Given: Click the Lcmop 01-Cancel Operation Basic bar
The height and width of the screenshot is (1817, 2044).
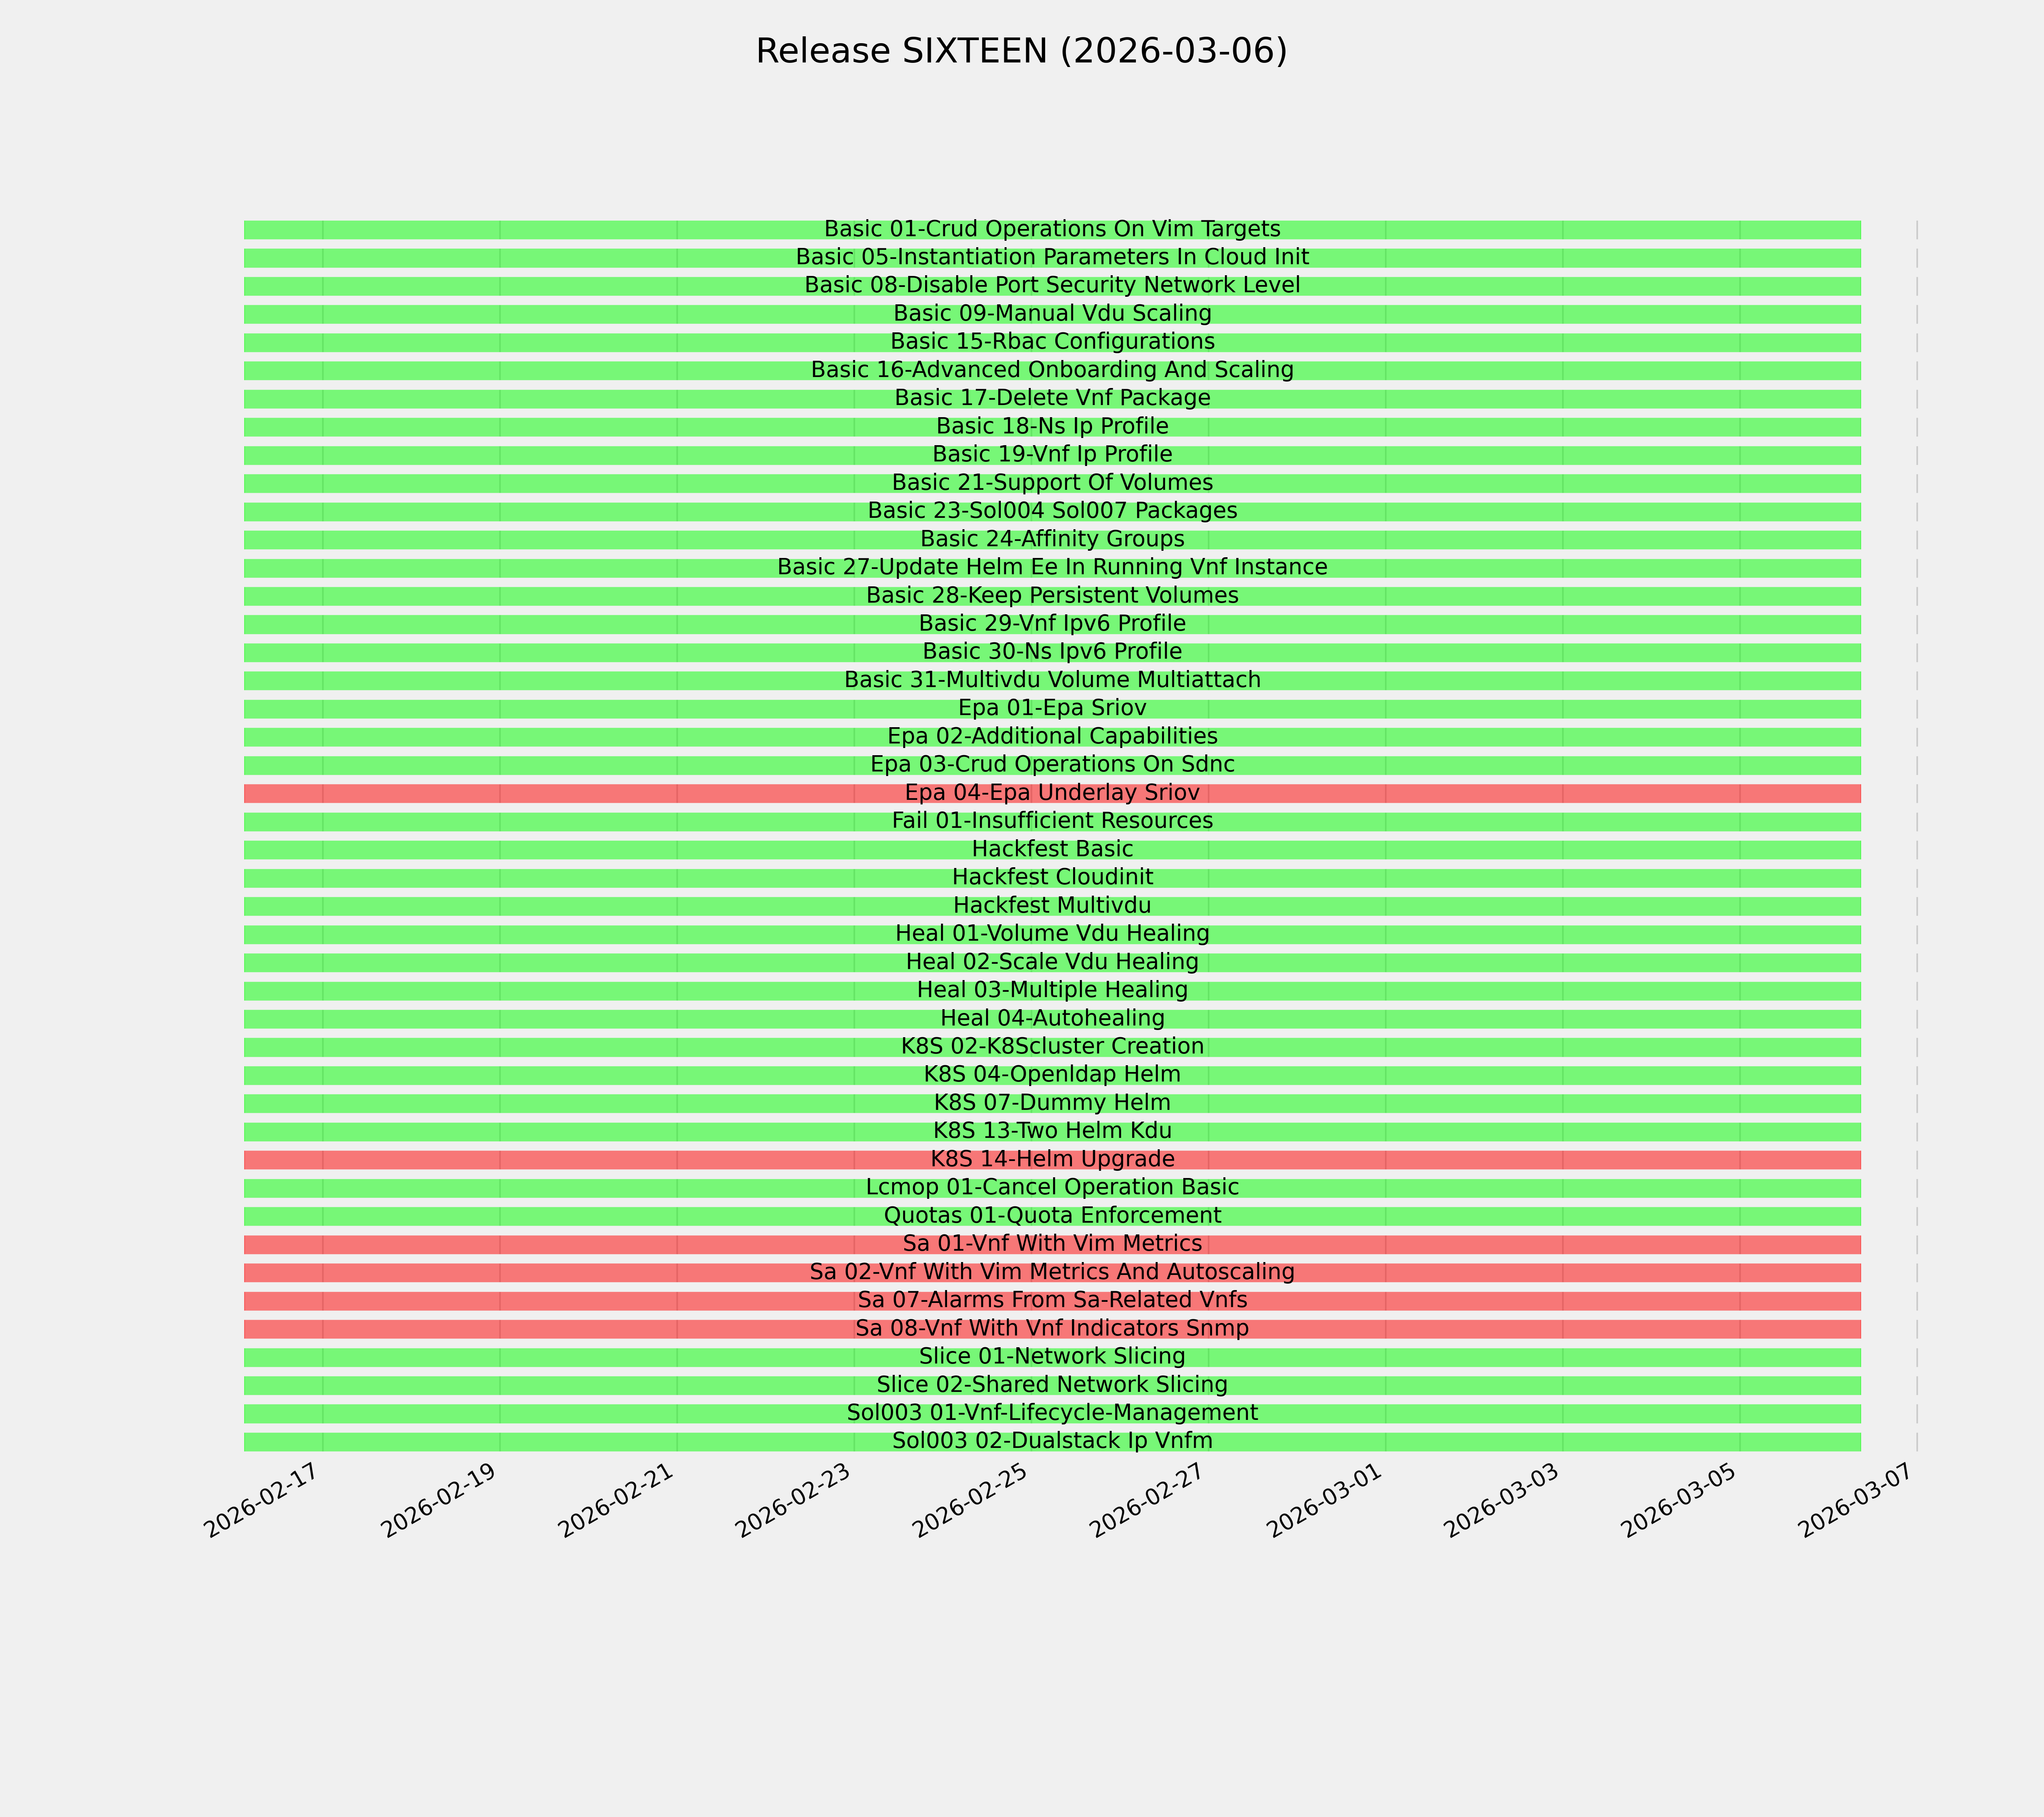Looking at the screenshot, I should 1052,1188.
